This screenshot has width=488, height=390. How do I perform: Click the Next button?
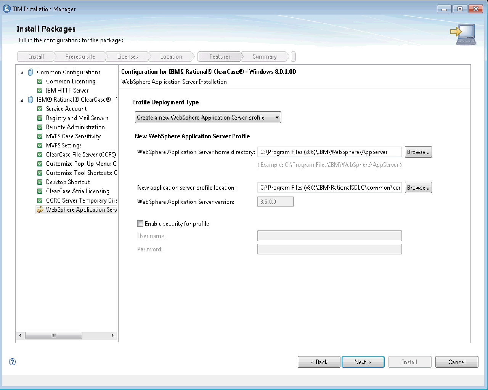(363, 362)
